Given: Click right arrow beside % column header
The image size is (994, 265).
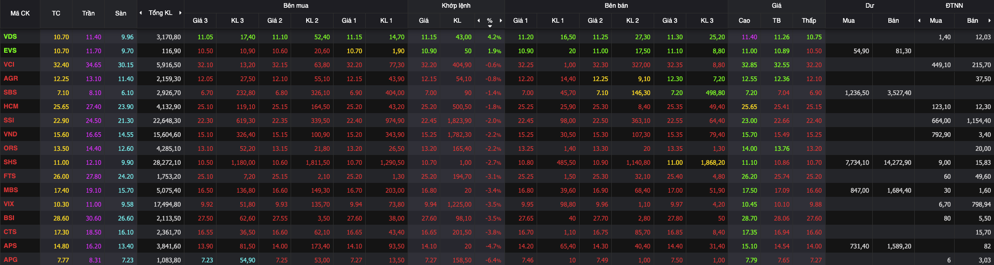Looking at the screenshot, I should point(501,21).
